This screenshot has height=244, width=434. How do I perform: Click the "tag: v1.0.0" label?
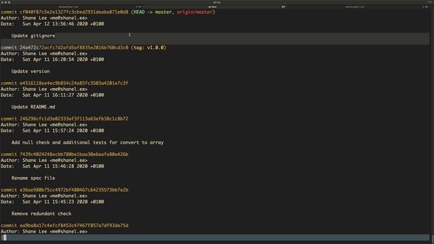click(x=149, y=47)
